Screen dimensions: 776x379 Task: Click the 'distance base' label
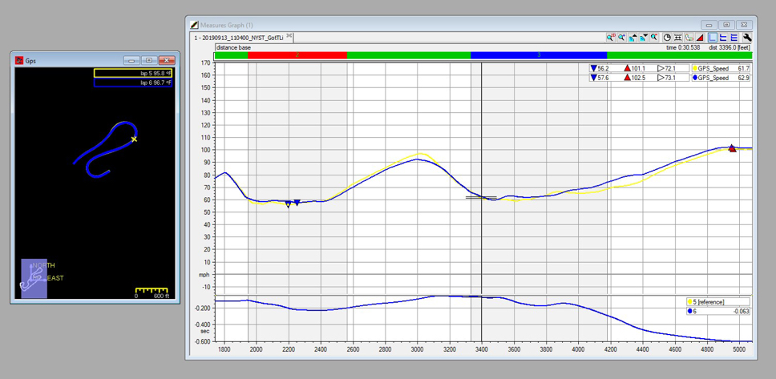coord(233,47)
